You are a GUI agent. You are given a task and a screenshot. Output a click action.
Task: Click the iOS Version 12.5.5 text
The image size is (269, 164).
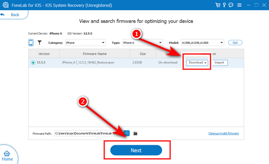point(80,34)
